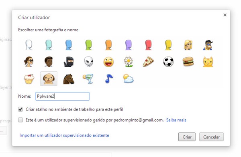
Task: Choose the orange silhouette avatar
Action: [x=108, y=45]
